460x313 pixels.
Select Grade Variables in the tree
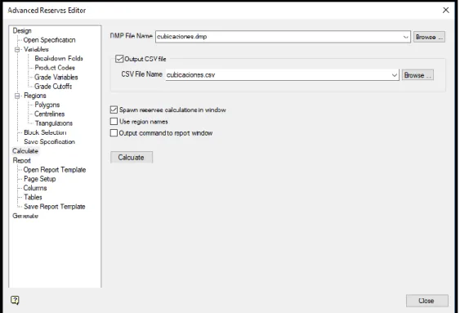tap(56, 77)
